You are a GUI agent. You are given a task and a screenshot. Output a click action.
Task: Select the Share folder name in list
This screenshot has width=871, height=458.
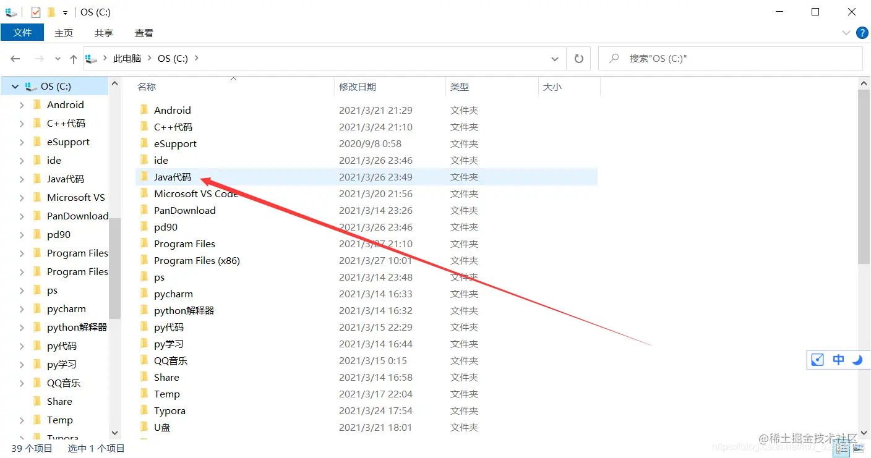click(166, 377)
